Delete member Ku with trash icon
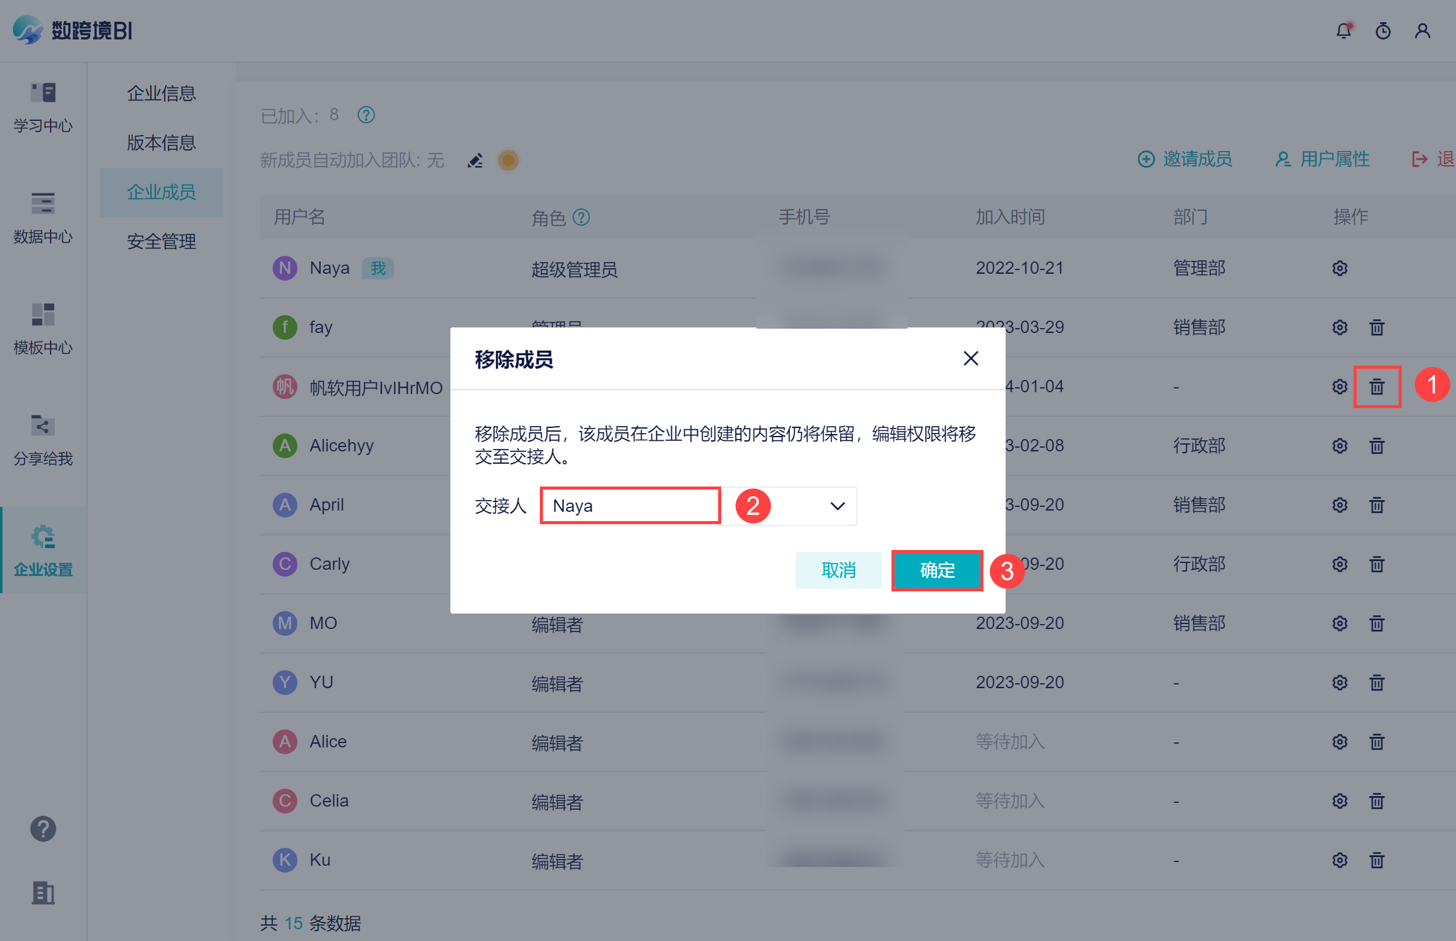This screenshot has width=1456, height=941. [x=1376, y=860]
